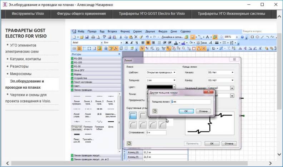Click the help icon at bottom of Линия dialog

point(129,143)
